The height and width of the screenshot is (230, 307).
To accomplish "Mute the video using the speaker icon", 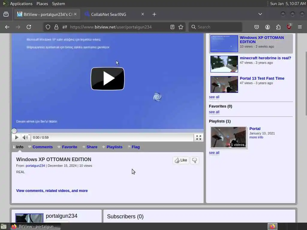I will tap(25, 137).
